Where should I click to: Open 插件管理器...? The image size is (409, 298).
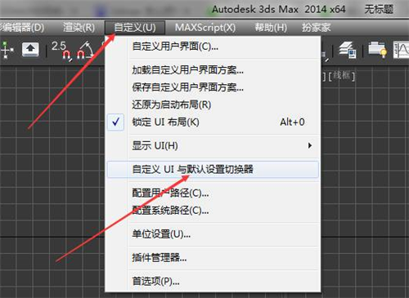pos(213,257)
